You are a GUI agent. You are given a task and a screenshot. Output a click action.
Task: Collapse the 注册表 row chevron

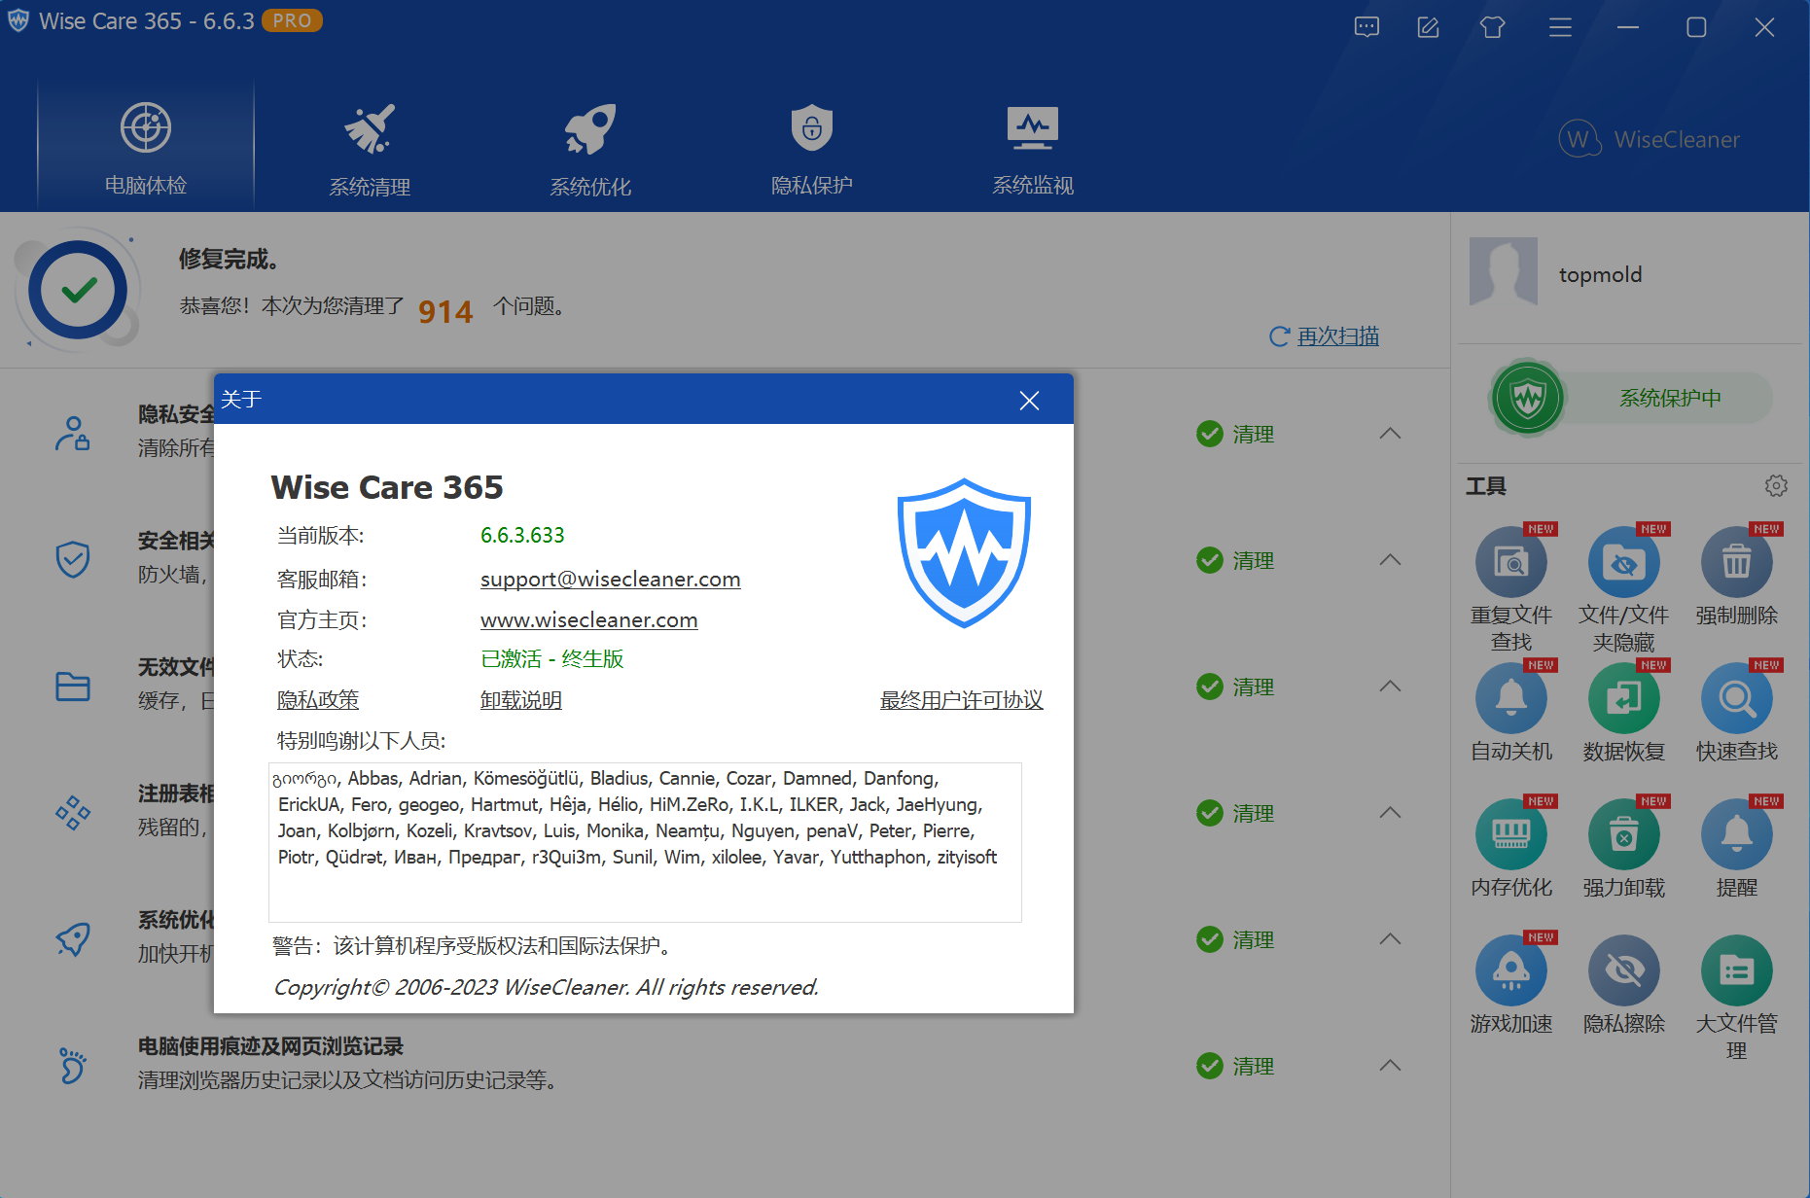coord(1390,813)
